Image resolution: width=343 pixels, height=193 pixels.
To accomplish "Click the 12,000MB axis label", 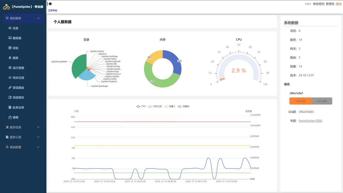I will coord(255,115).
